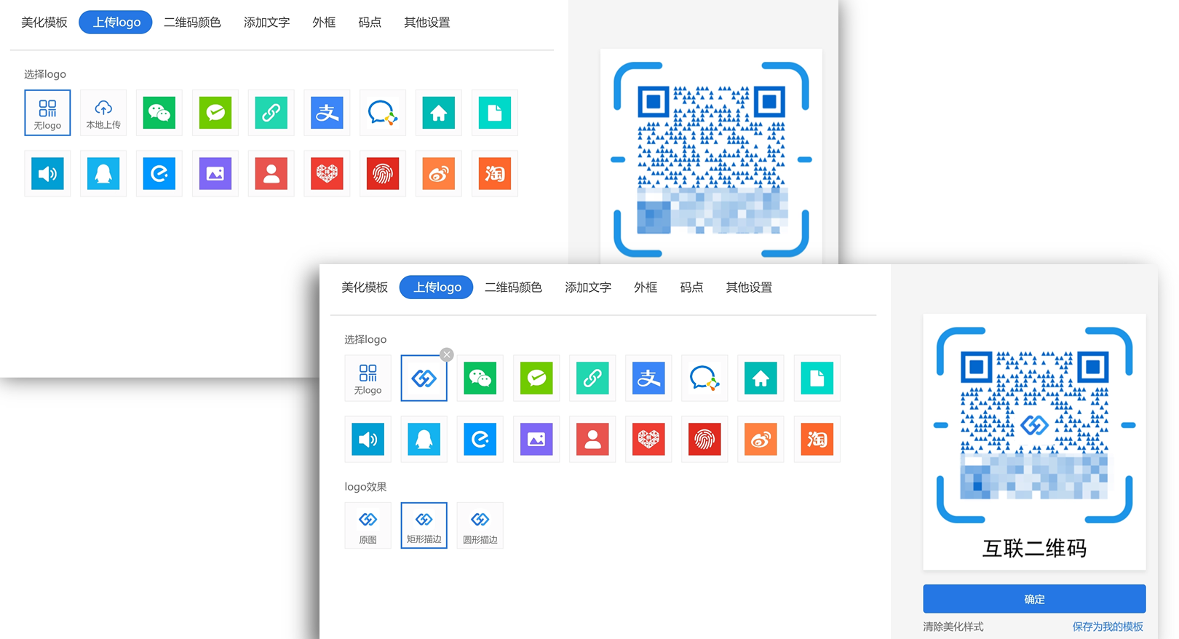Choose Weibo logo in back window
The width and height of the screenshot is (1179, 639).
pyautogui.click(x=439, y=174)
